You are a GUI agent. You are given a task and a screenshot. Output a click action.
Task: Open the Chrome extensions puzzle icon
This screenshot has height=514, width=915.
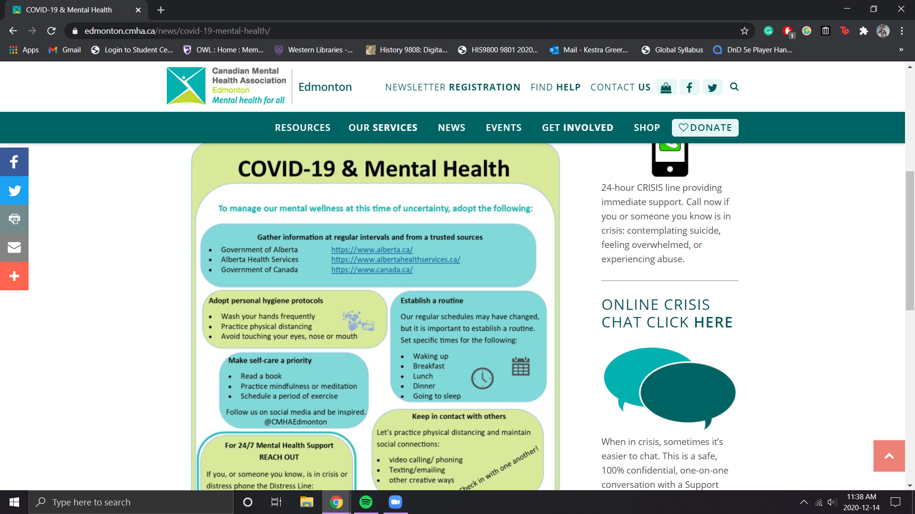[864, 31]
